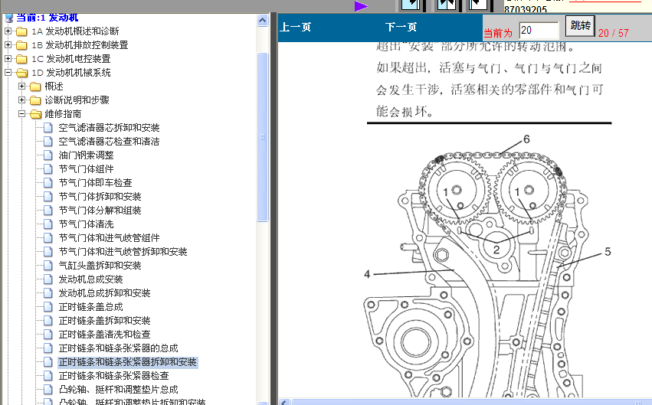Click the current page number input field
652x405 pixels.
point(539,31)
